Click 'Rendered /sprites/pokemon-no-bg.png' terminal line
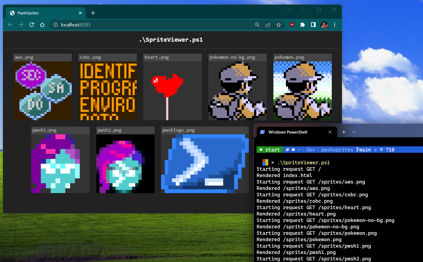423x262 pixels. point(308,227)
